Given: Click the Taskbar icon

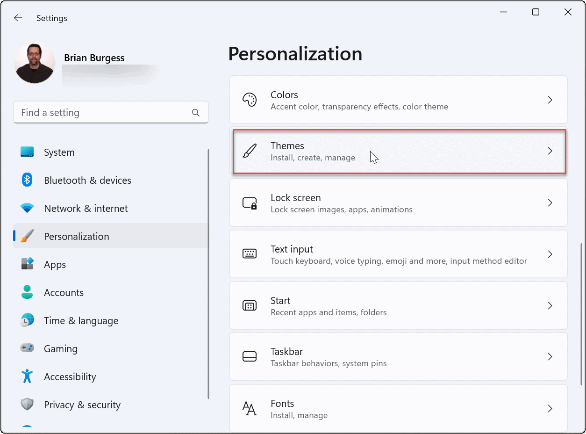Looking at the screenshot, I should click(250, 356).
